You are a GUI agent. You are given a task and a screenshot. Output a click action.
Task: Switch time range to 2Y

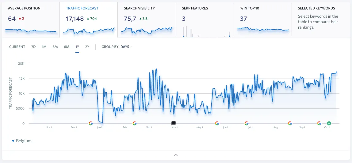pos(87,47)
